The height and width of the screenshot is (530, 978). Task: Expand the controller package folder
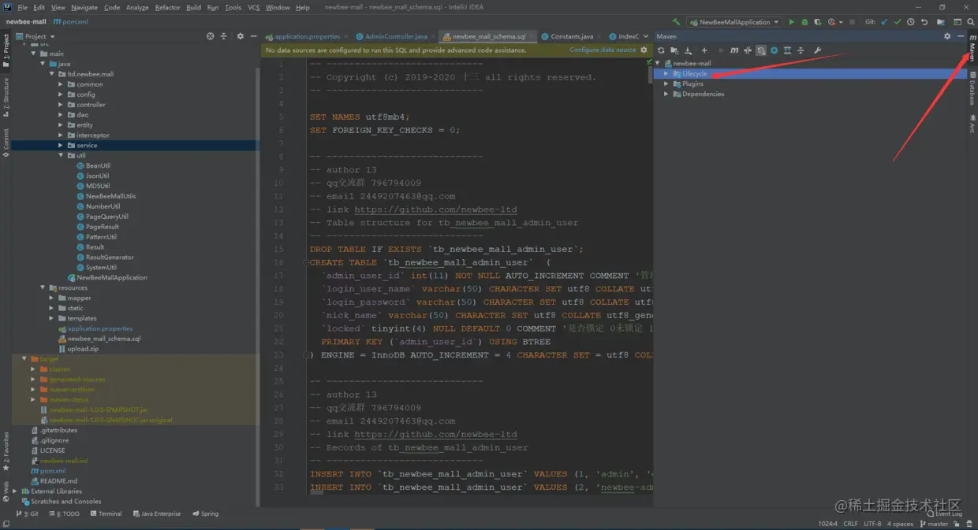point(61,105)
